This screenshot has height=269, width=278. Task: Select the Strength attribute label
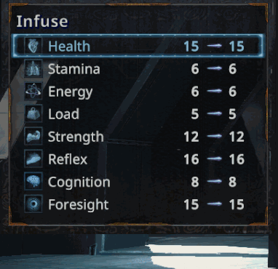pos(76,137)
